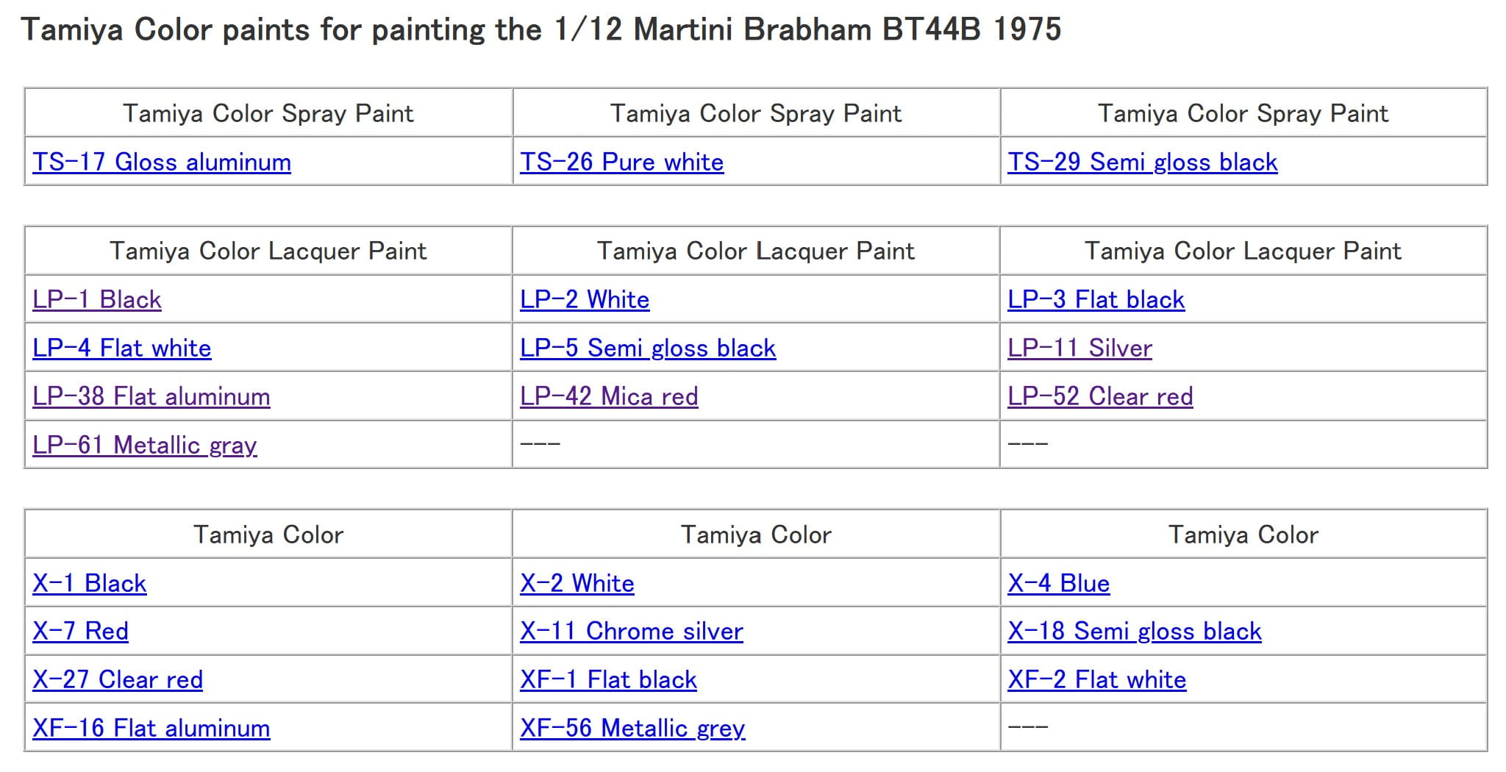
Task: Follow the X-27 Clear red link
Action: click(118, 679)
